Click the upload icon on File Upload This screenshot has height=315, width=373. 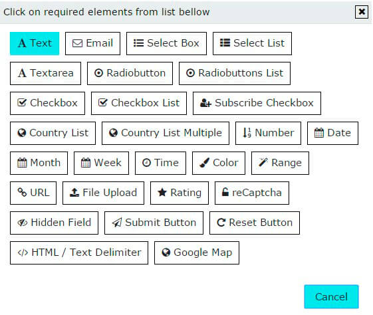pyautogui.click(x=74, y=193)
